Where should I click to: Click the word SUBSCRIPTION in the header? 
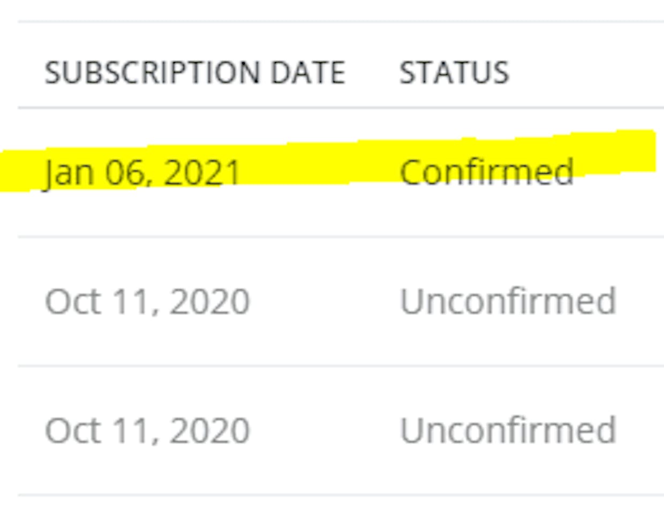point(152,73)
